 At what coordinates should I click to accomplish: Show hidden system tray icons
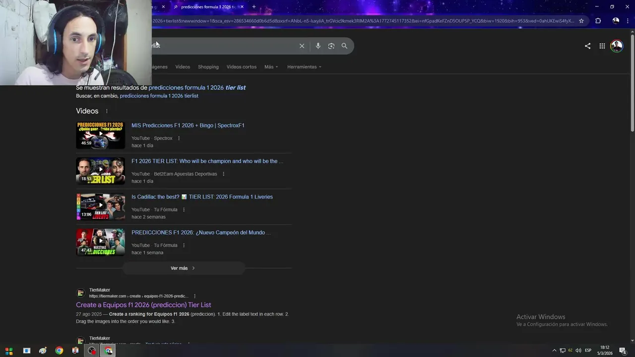pyautogui.click(x=555, y=351)
